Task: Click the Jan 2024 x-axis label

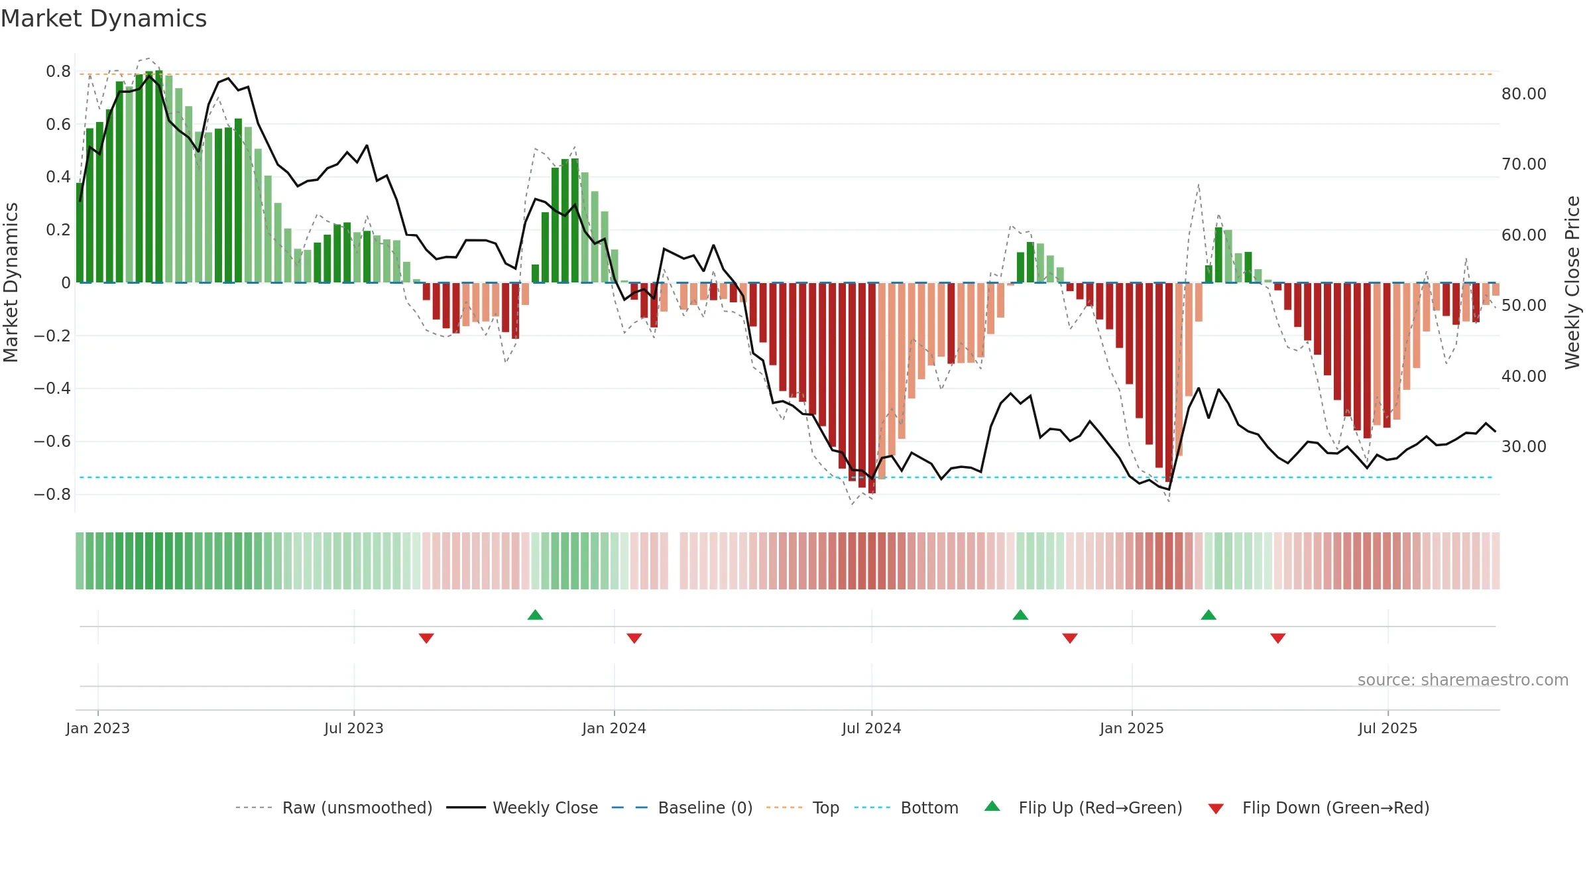Action: (614, 728)
